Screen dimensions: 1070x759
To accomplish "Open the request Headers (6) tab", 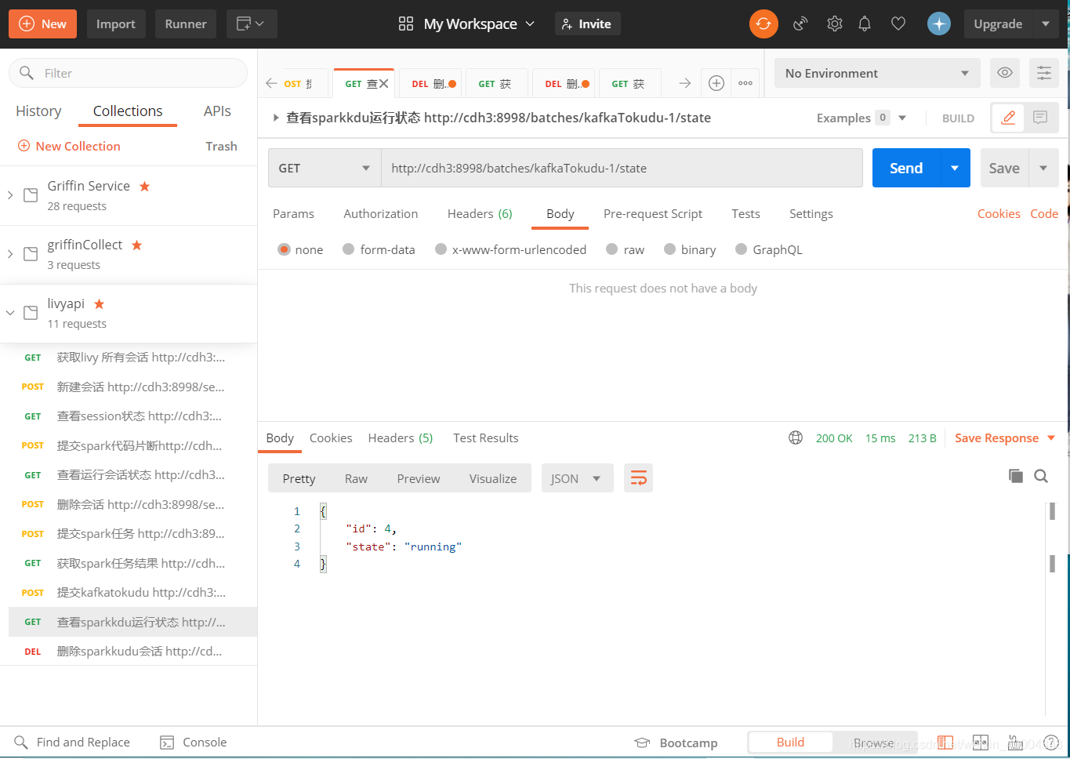I will (480, 213).
